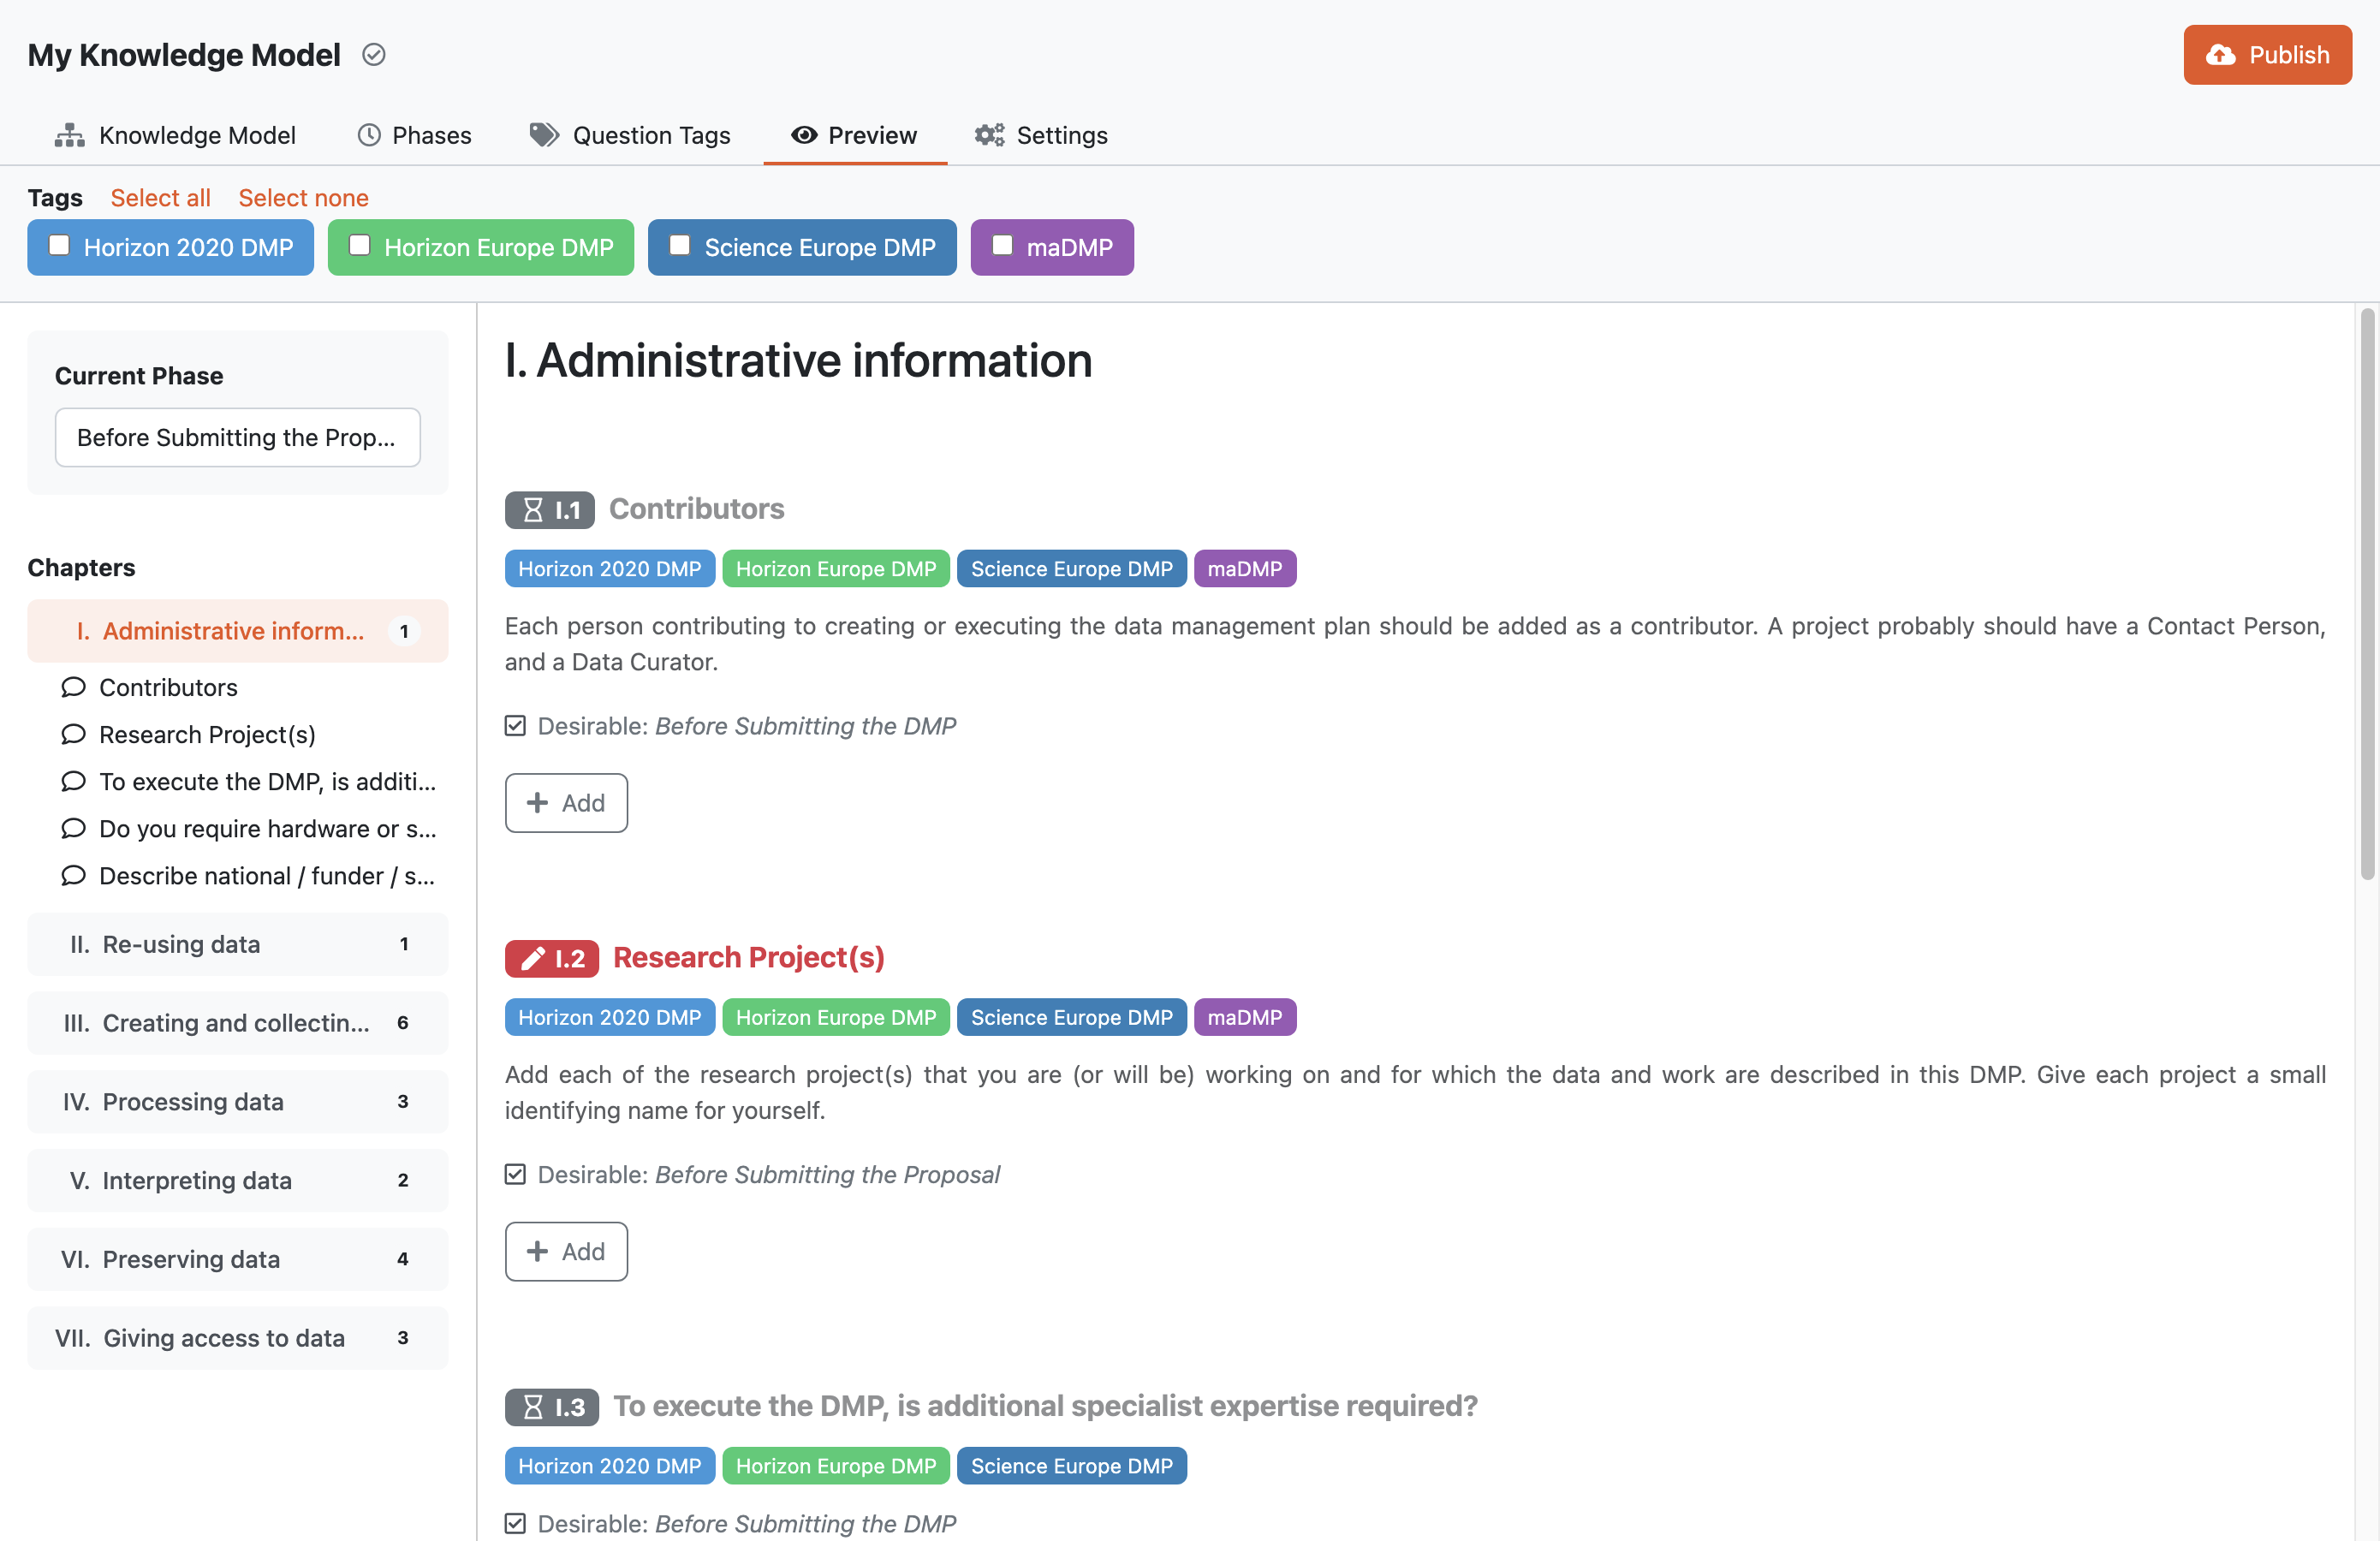Open the Current Phase dropdown
The width and height of the screenshot is (2380, 1541).
[x=238, y=437]
